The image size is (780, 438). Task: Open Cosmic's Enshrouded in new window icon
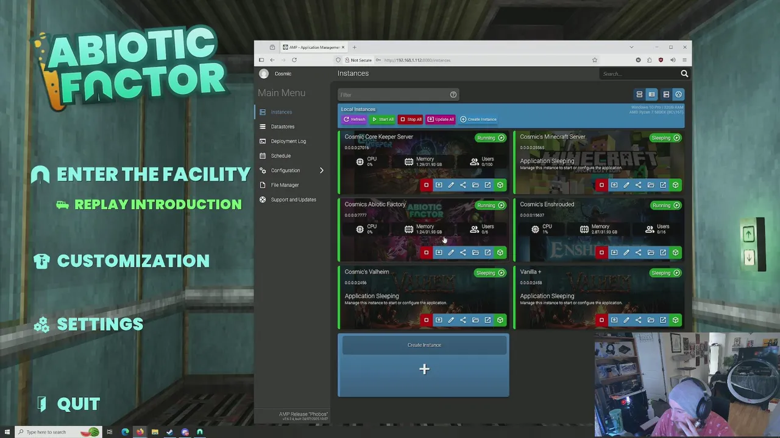pos(663,252)
